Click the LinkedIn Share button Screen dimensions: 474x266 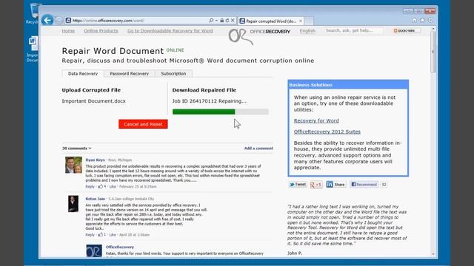(x=336, y=184)
